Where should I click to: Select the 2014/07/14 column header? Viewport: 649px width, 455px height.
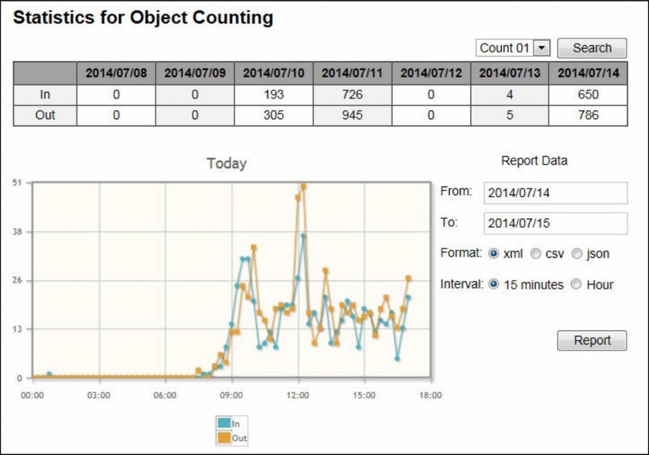588,73
